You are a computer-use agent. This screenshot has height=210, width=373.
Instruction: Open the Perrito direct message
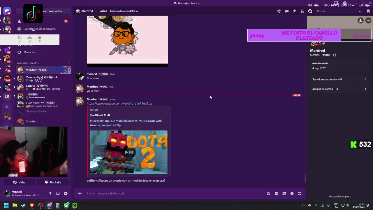pyautogui.click(x=44, y=104)
